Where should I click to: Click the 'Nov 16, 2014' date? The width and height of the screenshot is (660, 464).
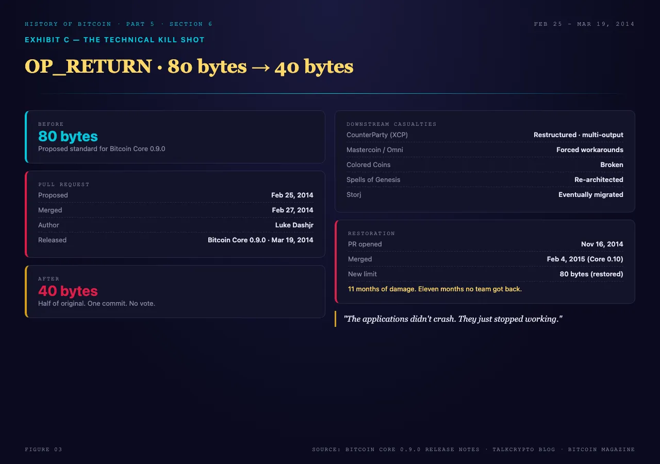coord(602,244)
